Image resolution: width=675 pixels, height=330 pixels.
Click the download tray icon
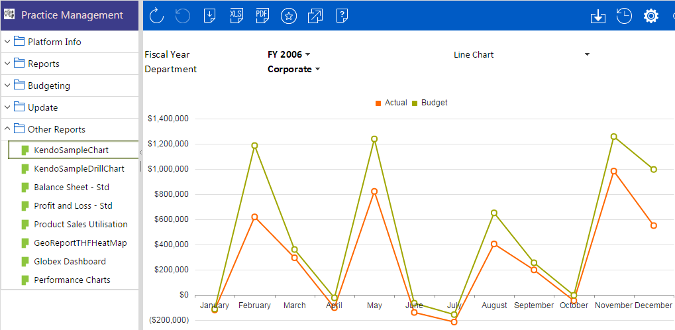click(x=598, y=16)
